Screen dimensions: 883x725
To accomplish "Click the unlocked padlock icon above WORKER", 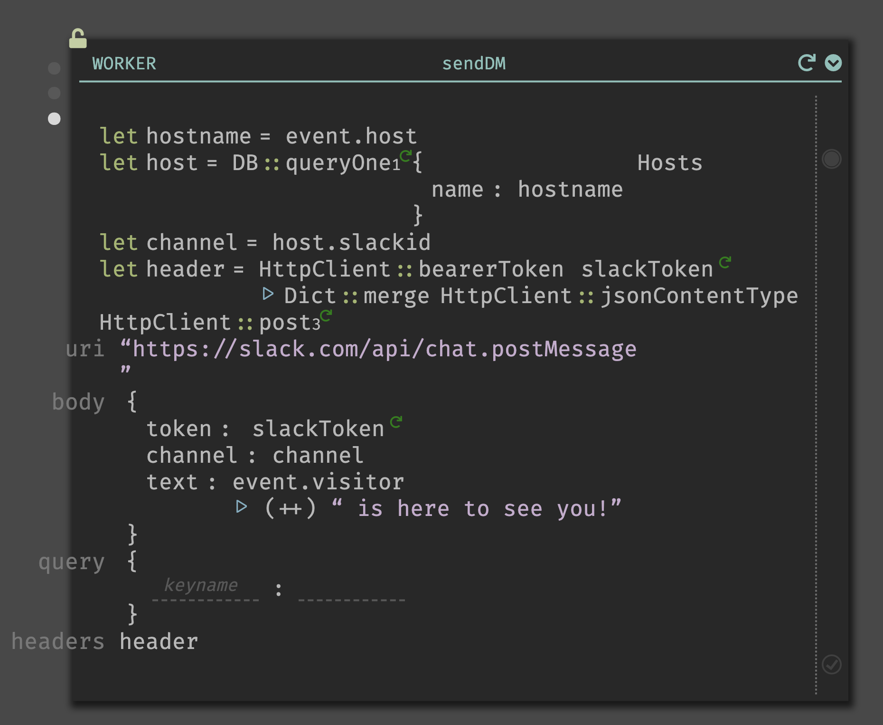I will (x=78, y=38).
